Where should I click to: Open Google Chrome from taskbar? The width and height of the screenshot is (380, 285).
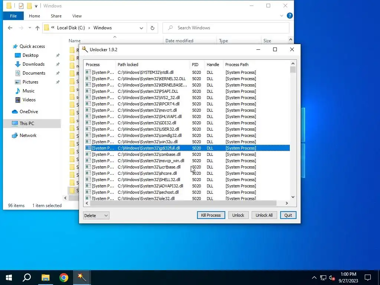coord(64,278)
